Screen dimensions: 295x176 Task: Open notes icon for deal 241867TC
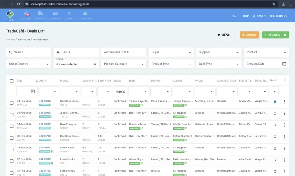(x=275, y=137)
